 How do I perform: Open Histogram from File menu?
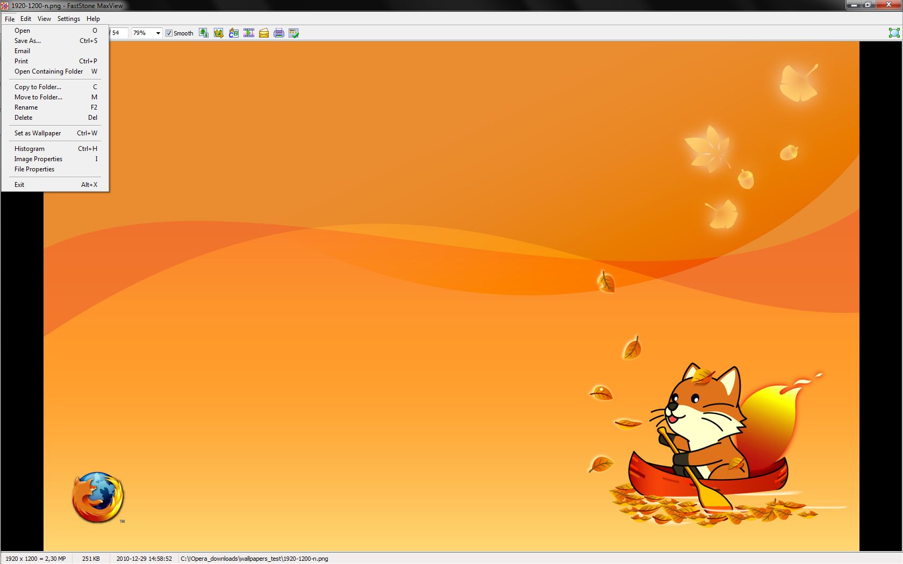[55, 149]
